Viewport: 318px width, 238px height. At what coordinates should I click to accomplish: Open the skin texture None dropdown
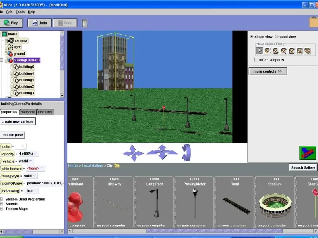click(35, 168)
